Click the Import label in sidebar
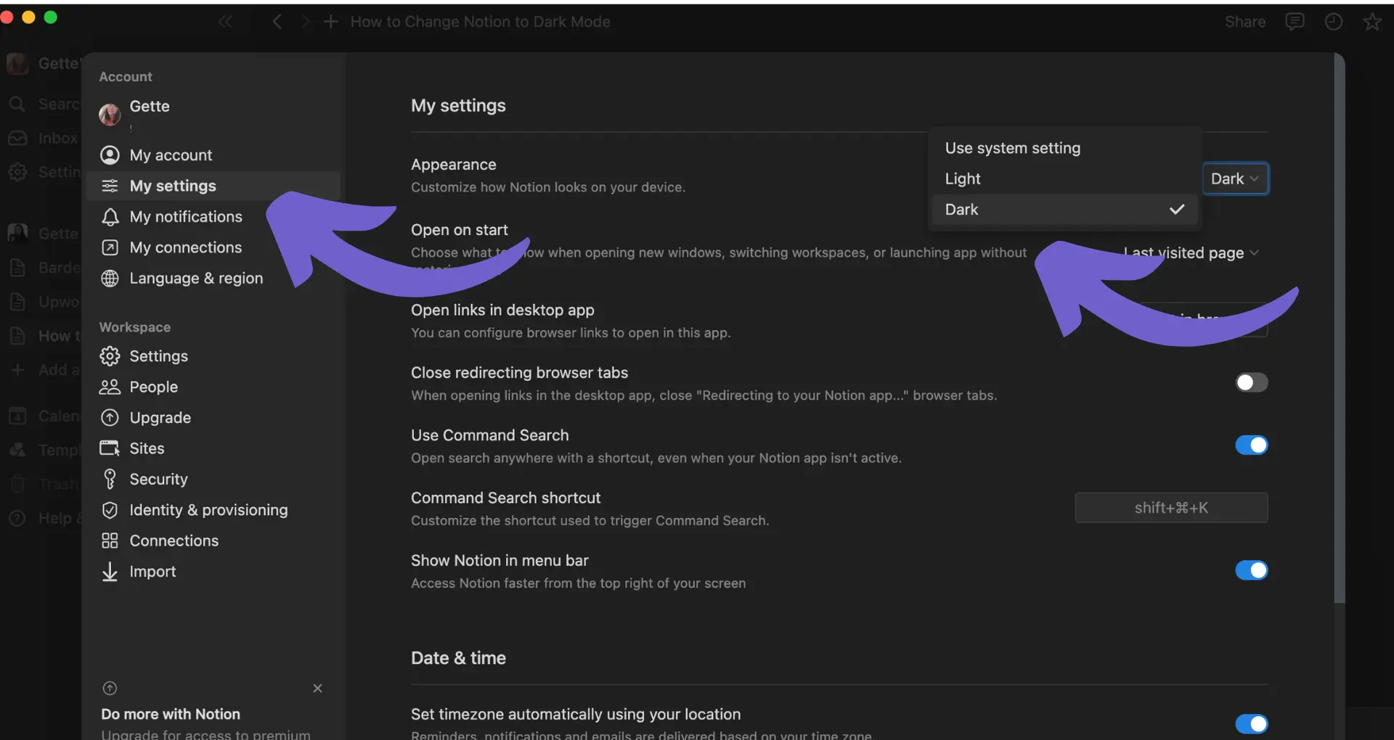This screenshot has height=740, width=1394. tap(153, 572)
